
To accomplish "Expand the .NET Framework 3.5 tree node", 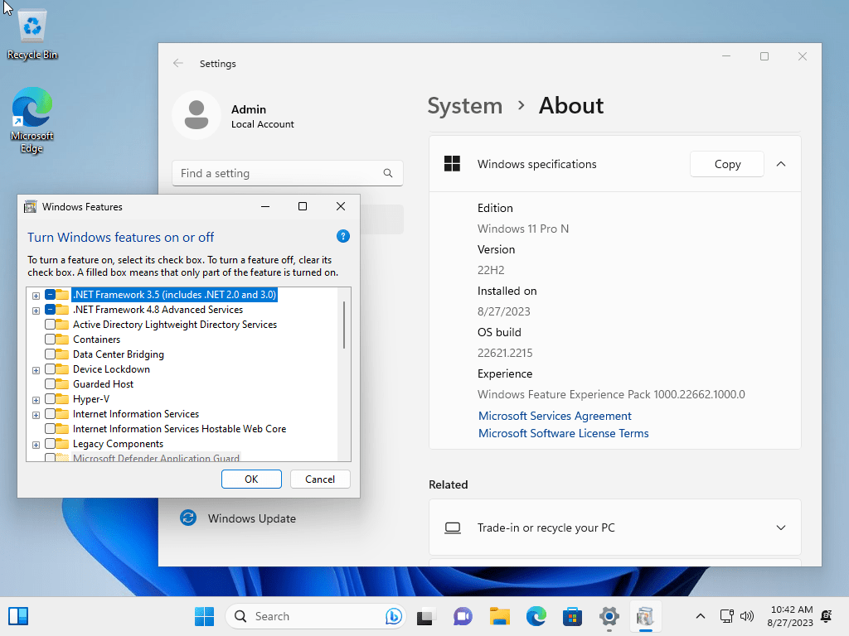I will point(36,296).
